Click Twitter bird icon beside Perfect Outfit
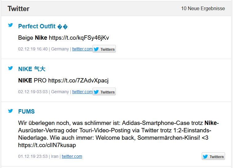The width and height of the screenshot is (233, 168). (10, 25)
